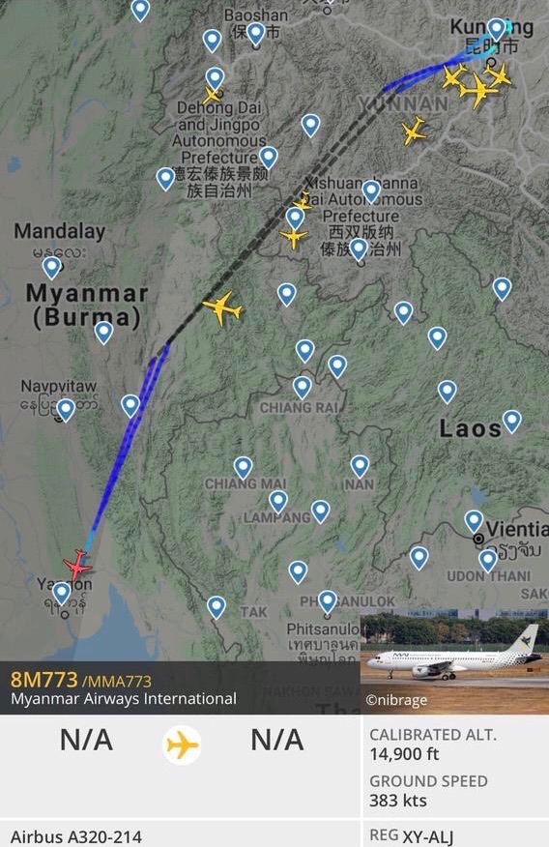The width and height of the screenshot is (549, 847).
Task: Open the Yangon airport pin
Action: [x=62, y=593]
